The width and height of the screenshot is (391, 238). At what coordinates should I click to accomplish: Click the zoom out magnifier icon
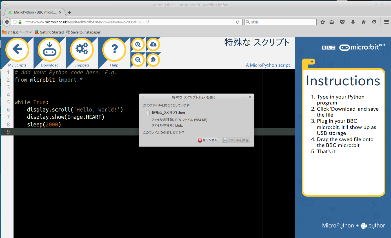point(138,60)
